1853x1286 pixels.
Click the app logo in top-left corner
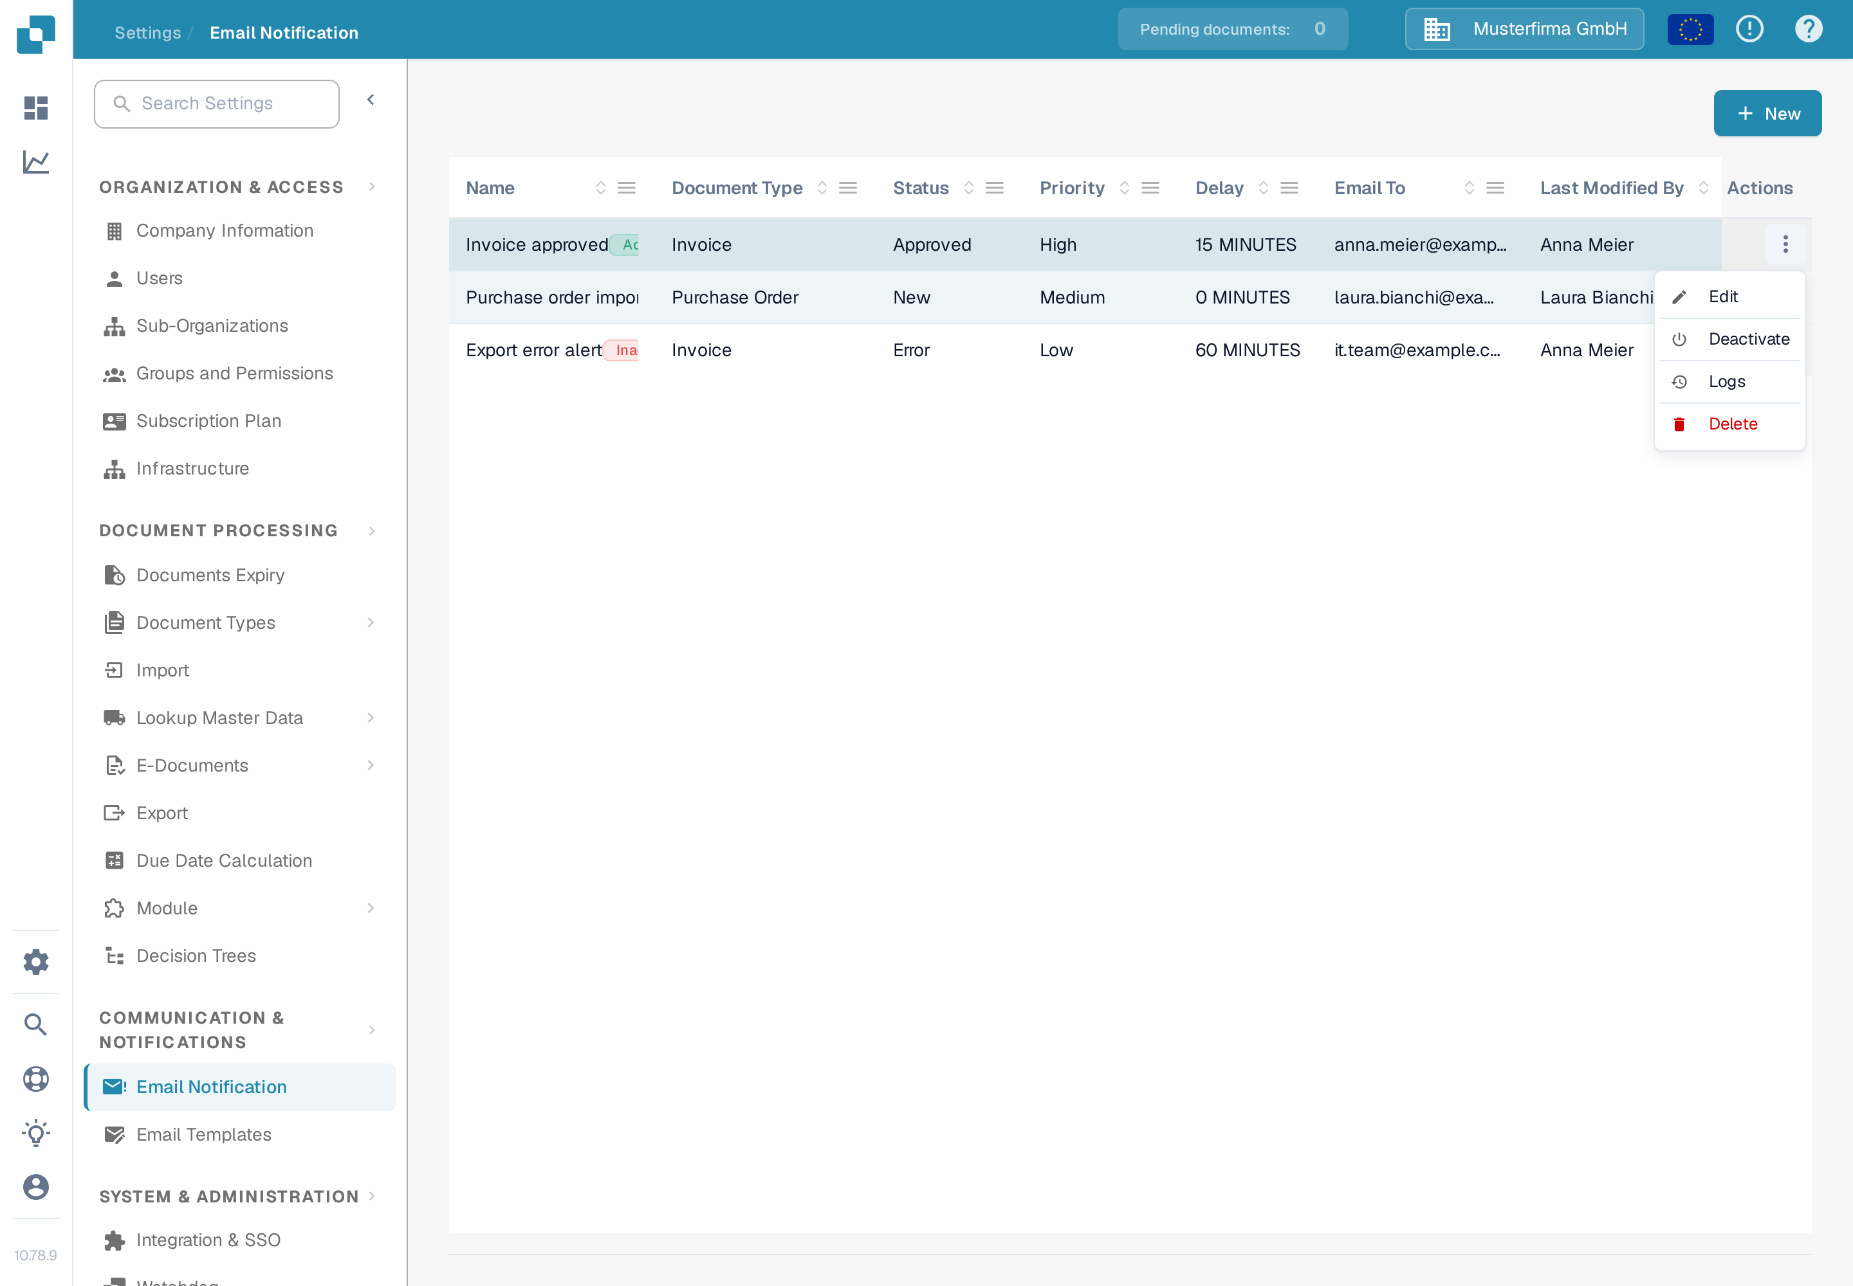pos(35,34)
